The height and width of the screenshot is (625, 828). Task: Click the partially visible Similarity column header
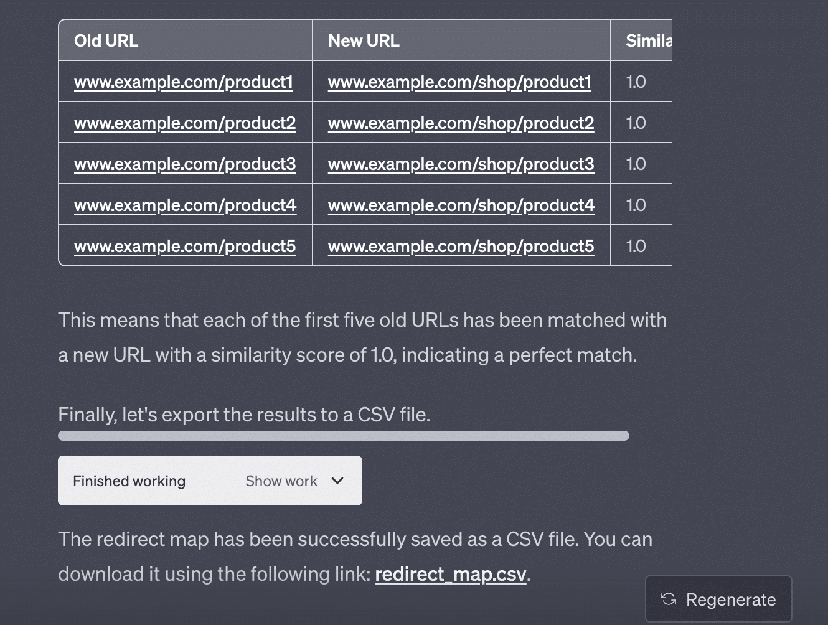click(x=648, y=41)
